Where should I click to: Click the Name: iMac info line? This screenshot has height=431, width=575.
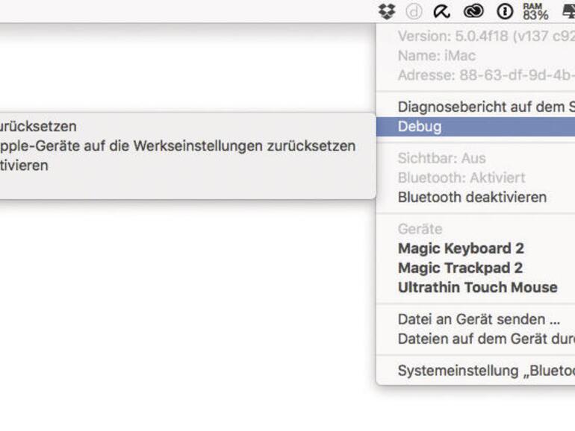(436, 56)
